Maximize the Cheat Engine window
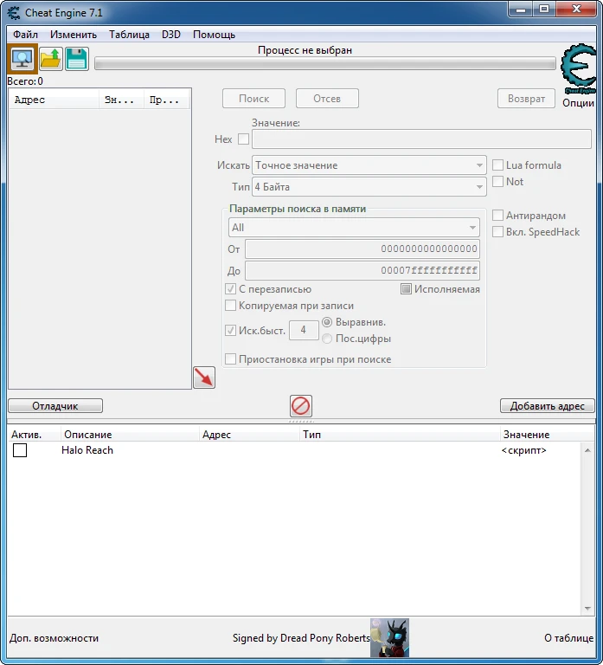The width and height of the screenshot is (603, 665). 544,10
